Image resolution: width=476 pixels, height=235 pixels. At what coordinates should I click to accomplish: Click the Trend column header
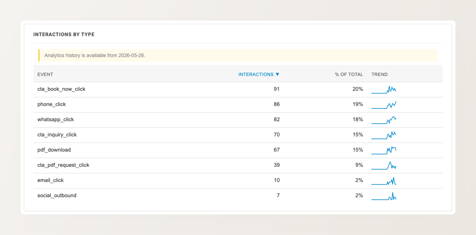[380, 74]
